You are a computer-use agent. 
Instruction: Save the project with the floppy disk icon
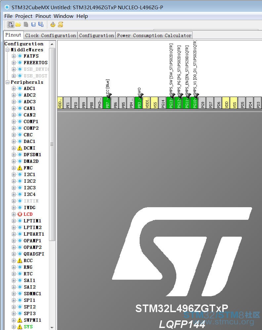33,24
